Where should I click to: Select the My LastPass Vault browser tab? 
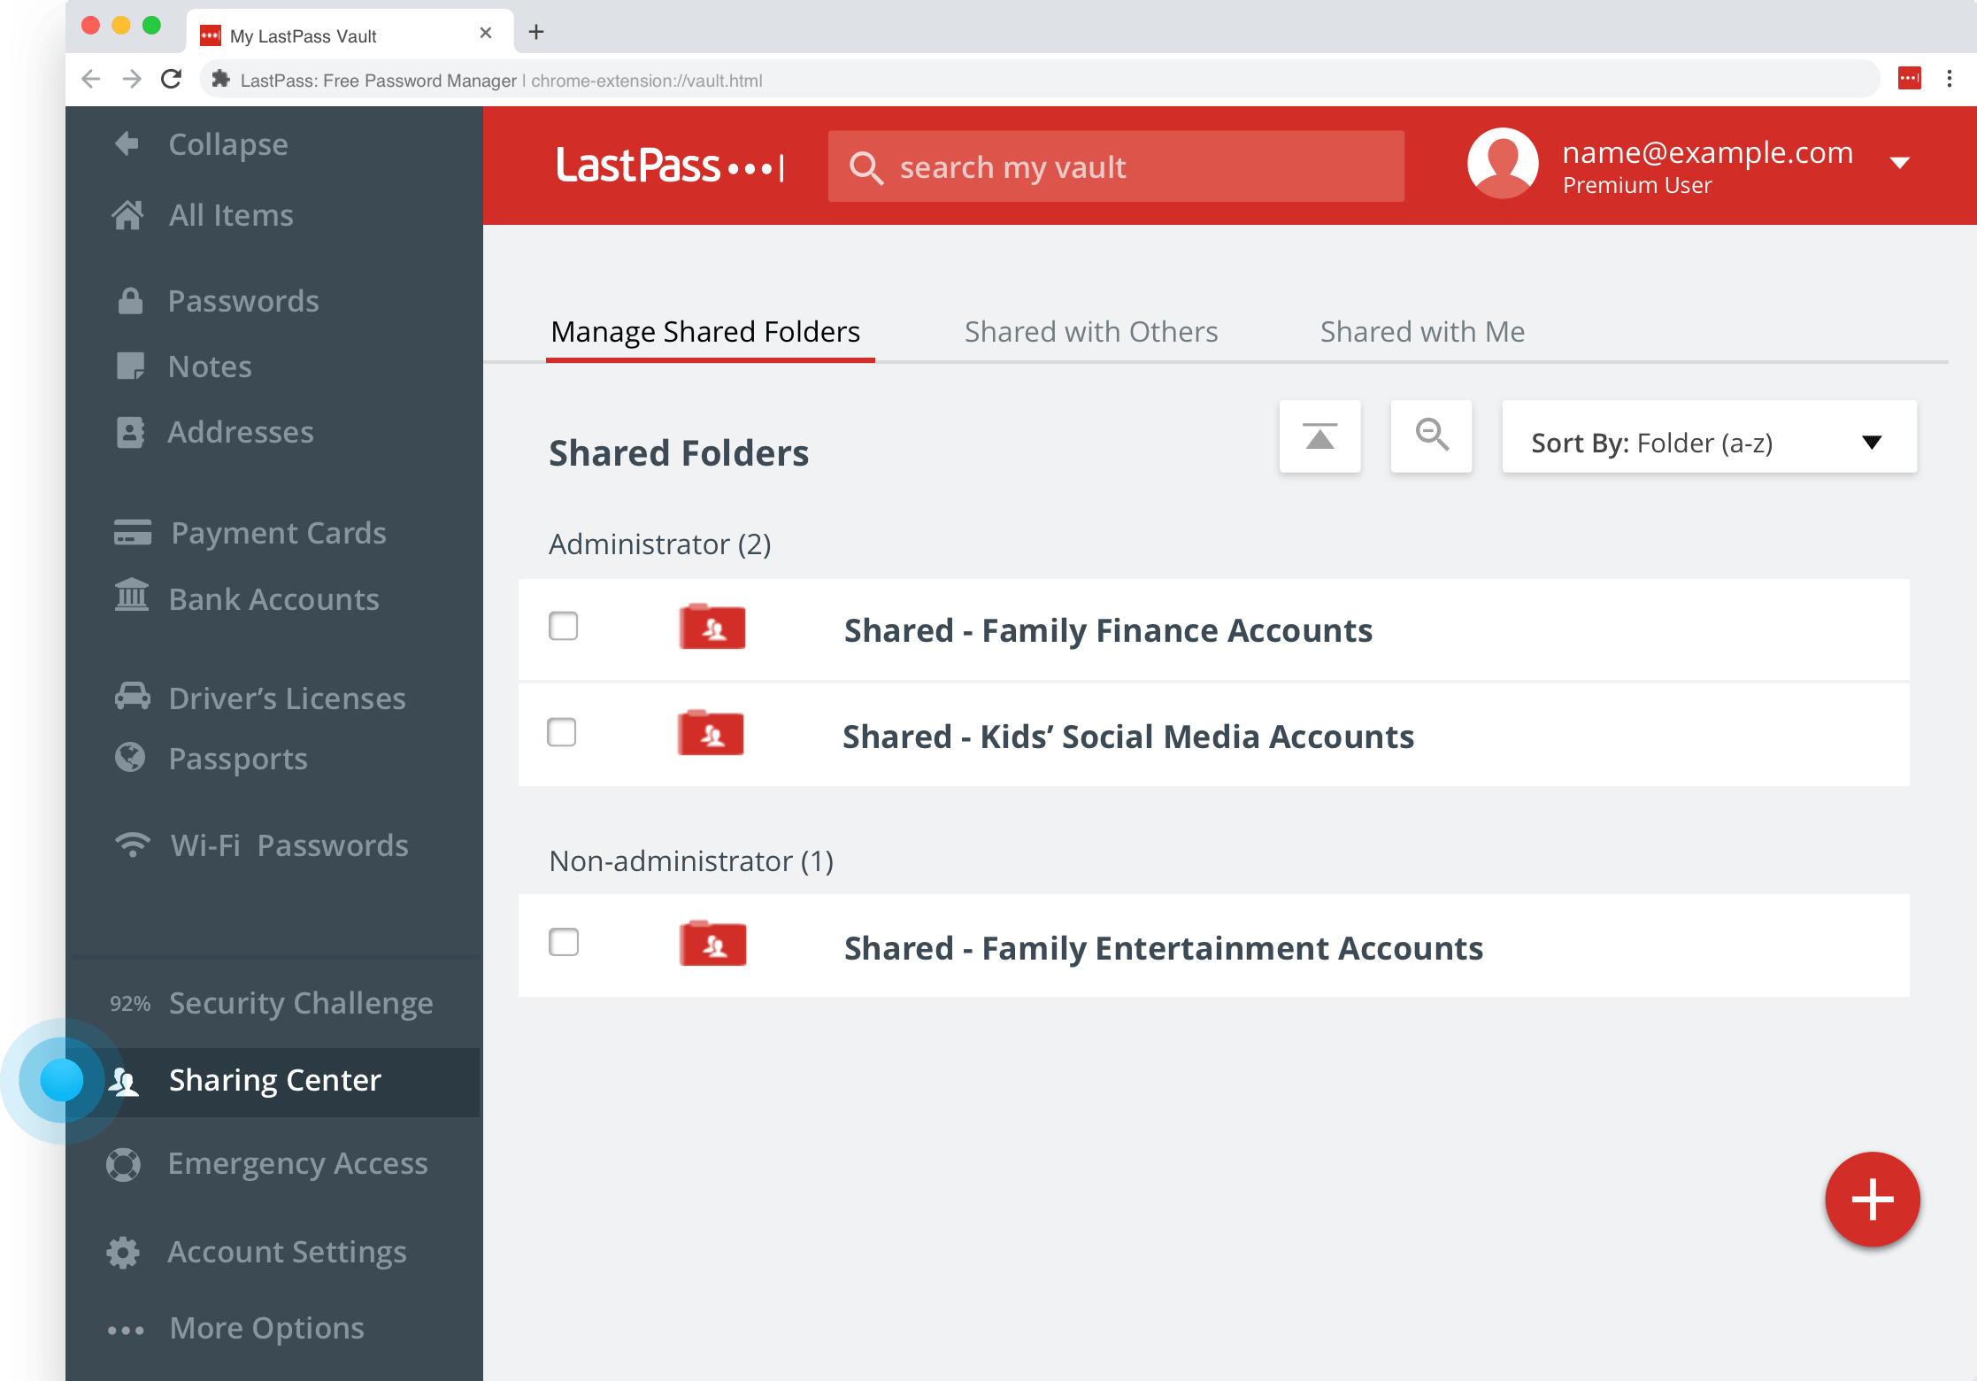coord(350,34)
